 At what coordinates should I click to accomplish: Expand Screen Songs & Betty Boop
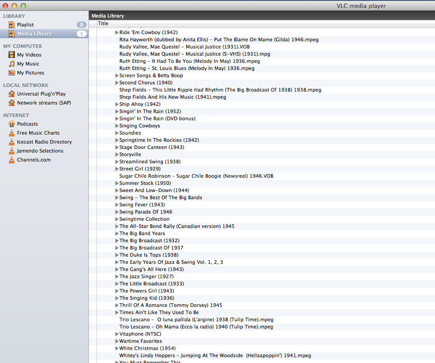[117, 75]
